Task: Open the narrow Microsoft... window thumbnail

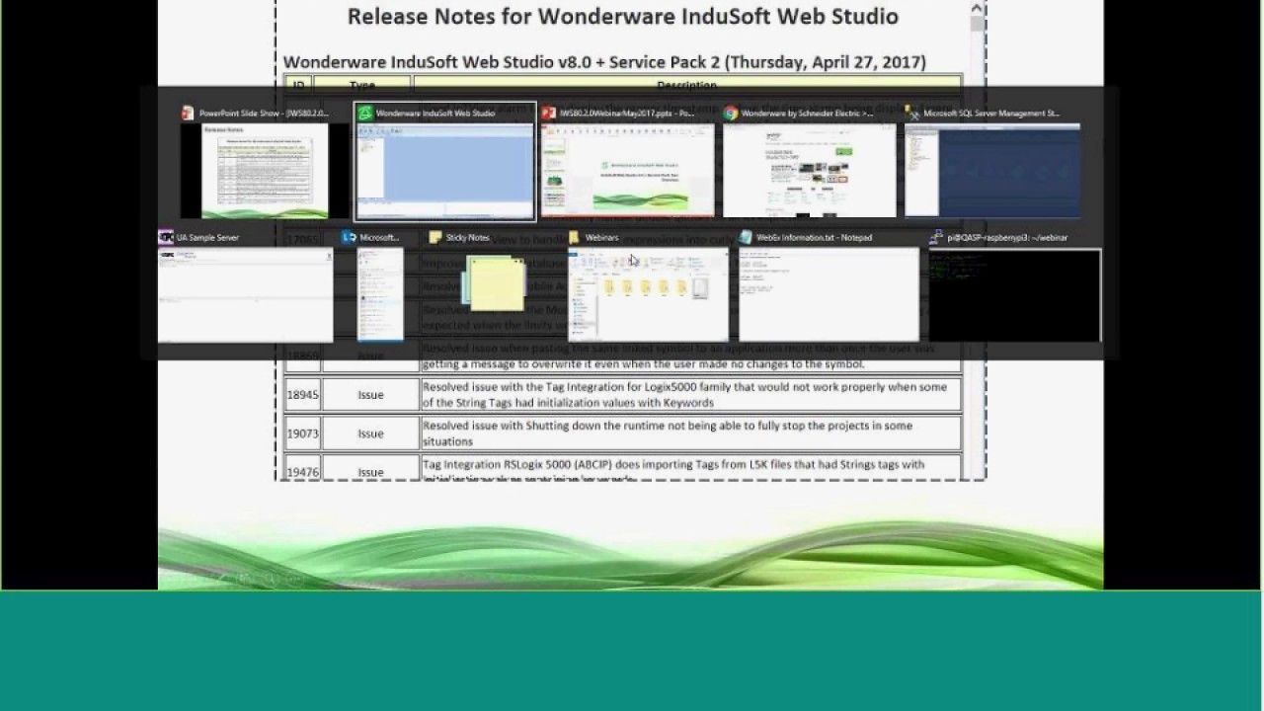Action: pyautogui.click(x=380, y=294)
